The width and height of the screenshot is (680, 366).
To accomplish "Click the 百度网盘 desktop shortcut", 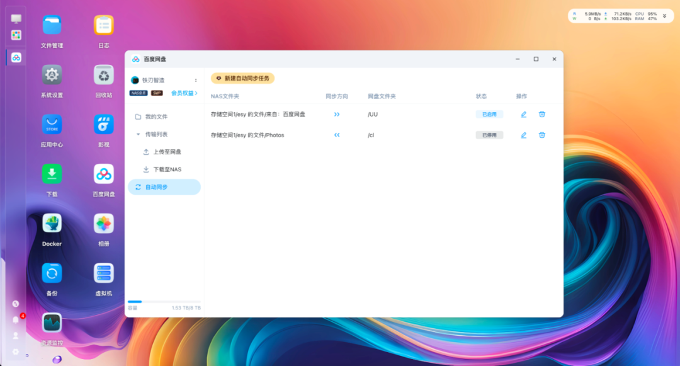I will (x=104, y=174).
